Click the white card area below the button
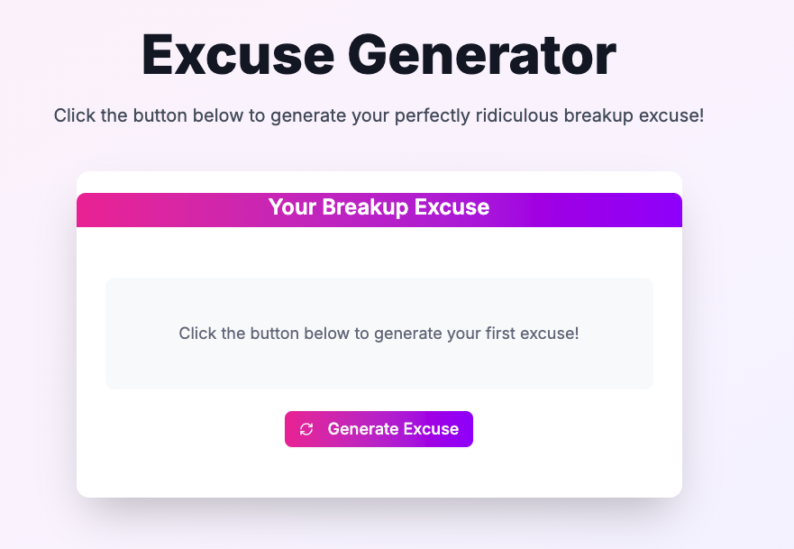The image size is (794, 549). pos(379,472)
